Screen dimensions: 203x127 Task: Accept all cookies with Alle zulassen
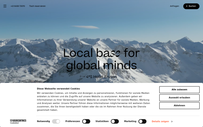point(179,89)
